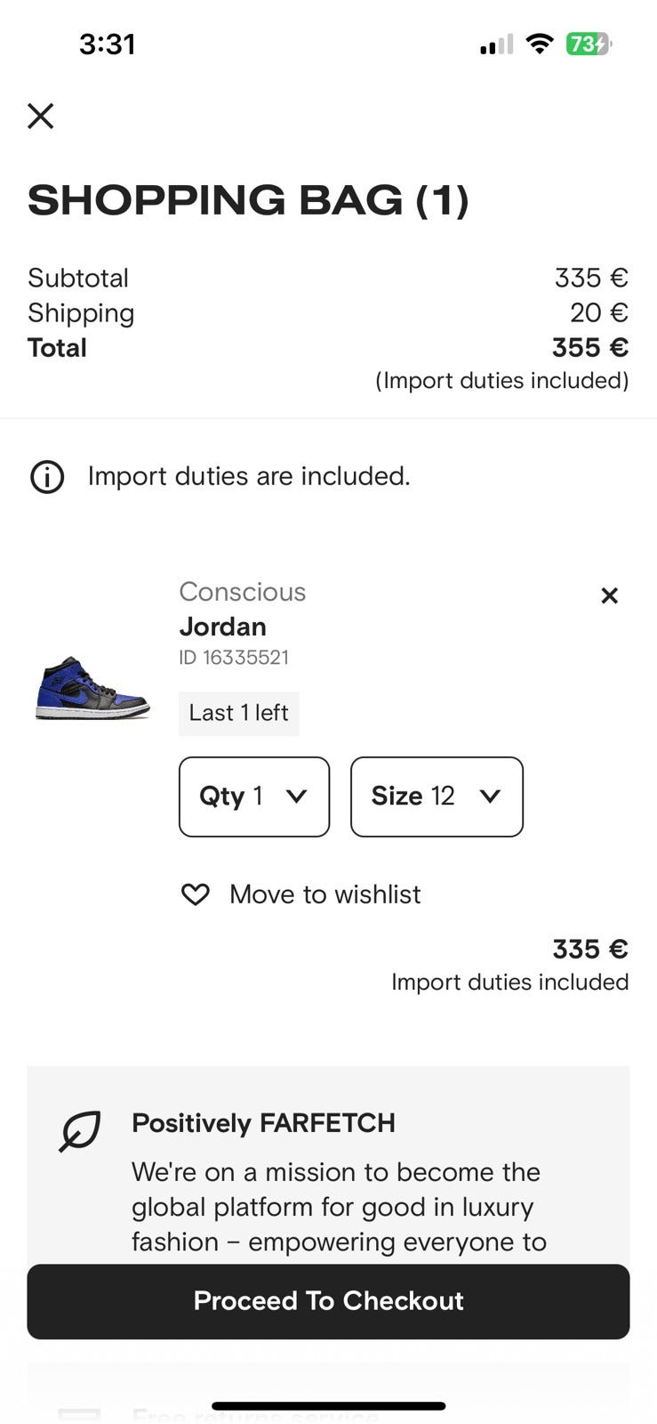Viewport: 657px width, 1424px height.
Task: Click the chevron in the Qty selector
Action: 297,797
